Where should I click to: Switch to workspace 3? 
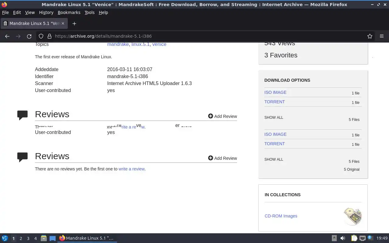click(x=28, y=238)
